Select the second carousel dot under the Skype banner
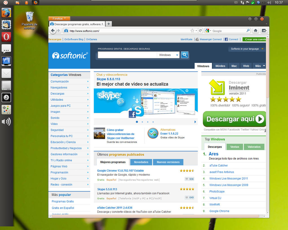This screenshot has width=288, height=230. [142, 122]
